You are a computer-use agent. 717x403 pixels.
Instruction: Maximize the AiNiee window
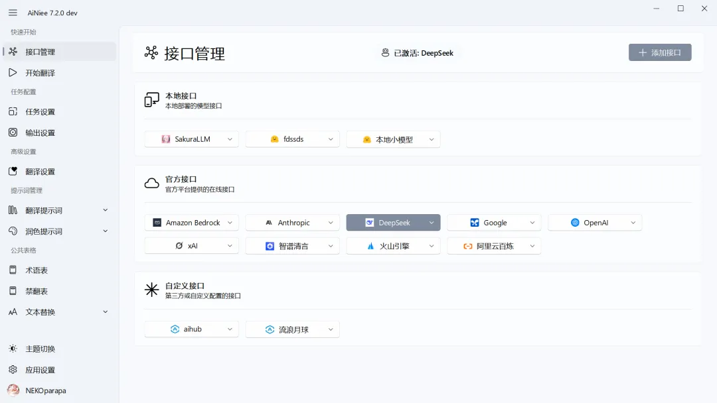(x=680, y=8)
